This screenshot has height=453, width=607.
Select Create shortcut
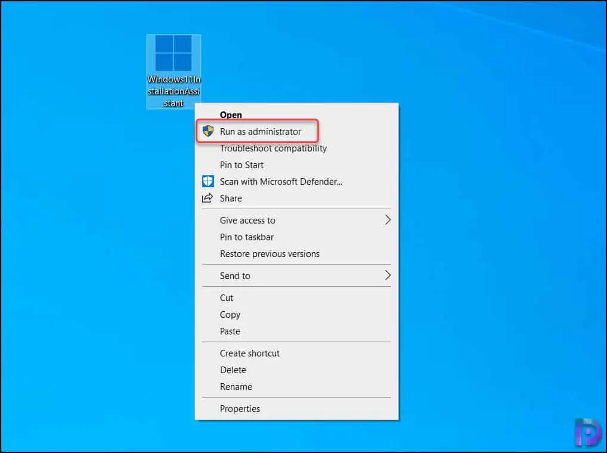tap(296, 353)
